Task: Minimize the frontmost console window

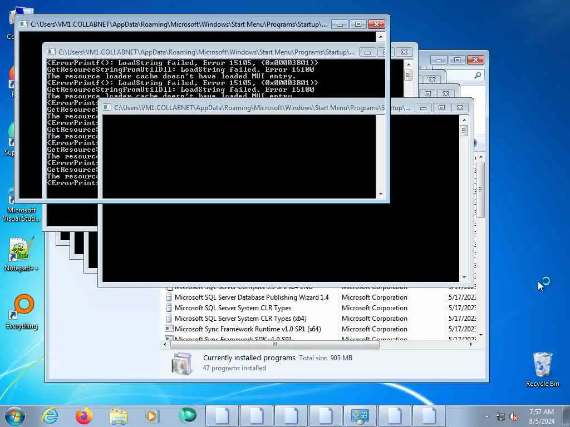Action: pos(340,24)
